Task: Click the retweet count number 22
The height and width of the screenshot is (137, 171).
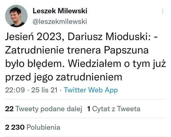Action: [x=9, y=109]
